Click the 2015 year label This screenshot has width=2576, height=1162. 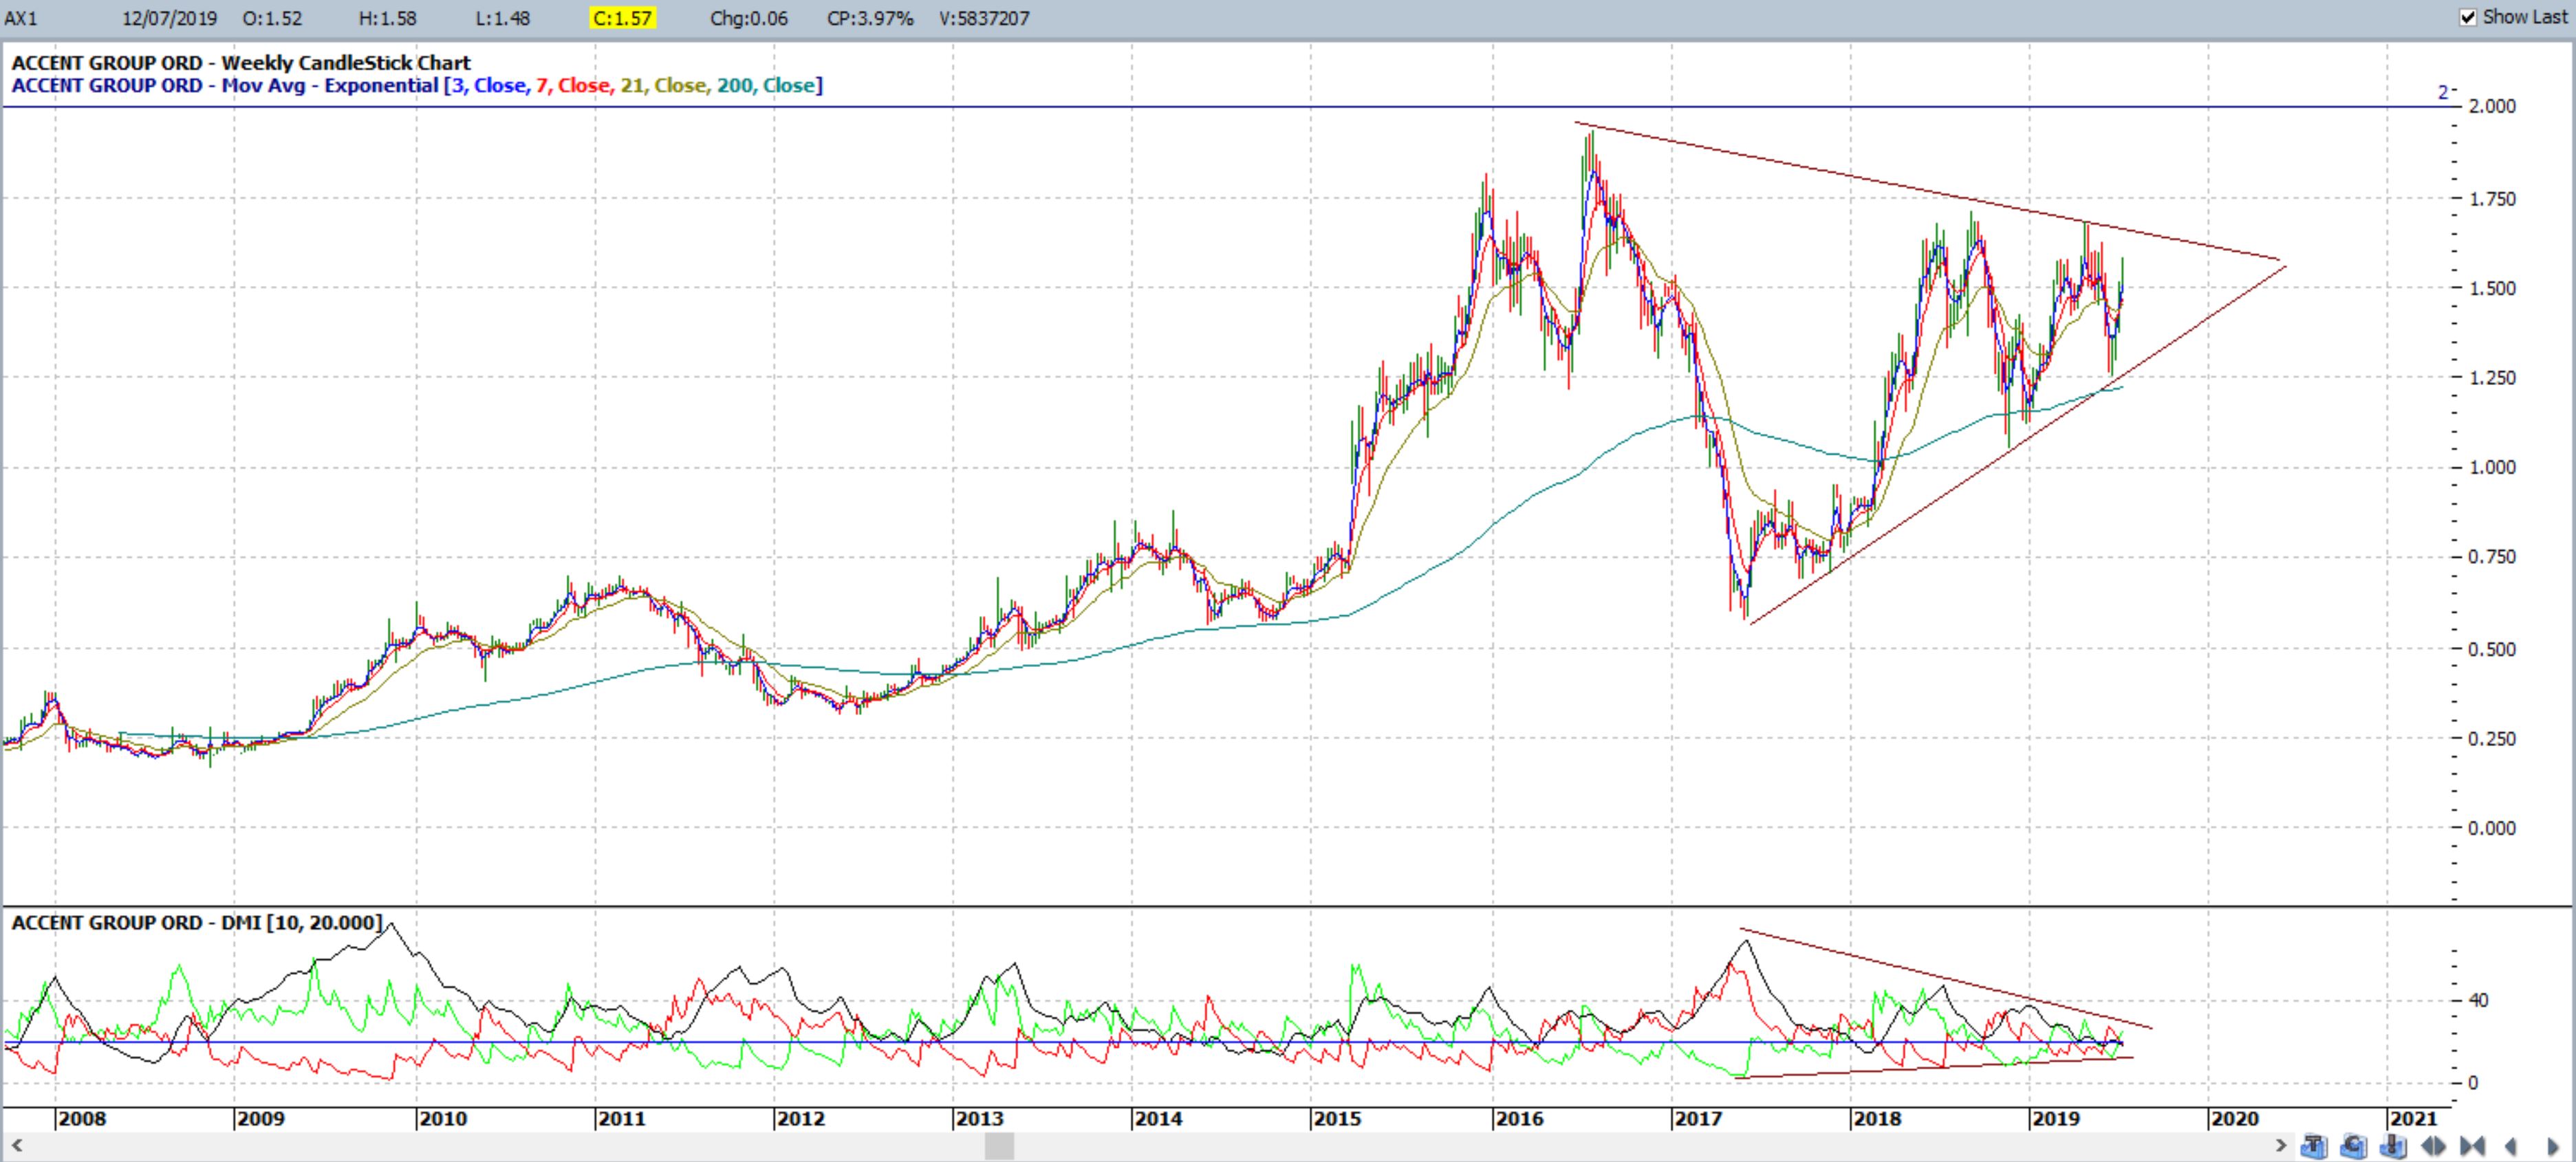(x=1337, y=1118)
